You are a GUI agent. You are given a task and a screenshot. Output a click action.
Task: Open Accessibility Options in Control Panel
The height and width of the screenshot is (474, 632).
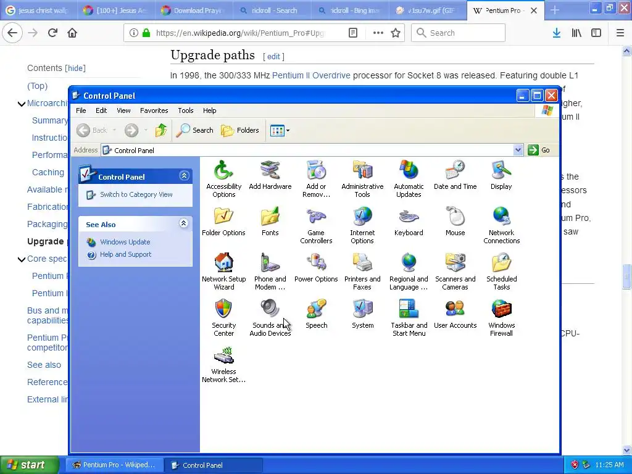[223, 179]
